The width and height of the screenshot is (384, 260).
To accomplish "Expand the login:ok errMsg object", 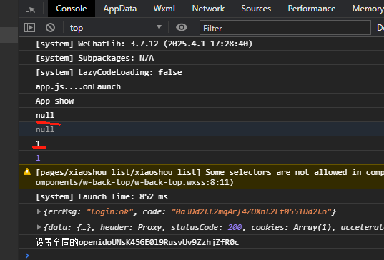I will coord(39,211).
